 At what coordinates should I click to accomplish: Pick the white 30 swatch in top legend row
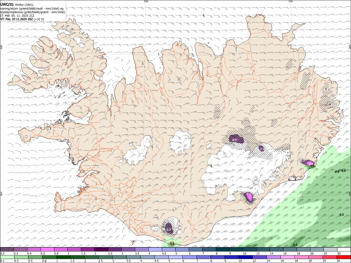(344, 250)
